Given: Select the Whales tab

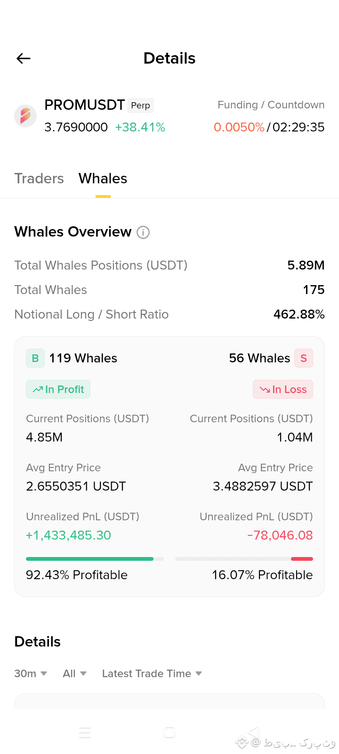Looking at the screenshot, I should coord(103,179).
